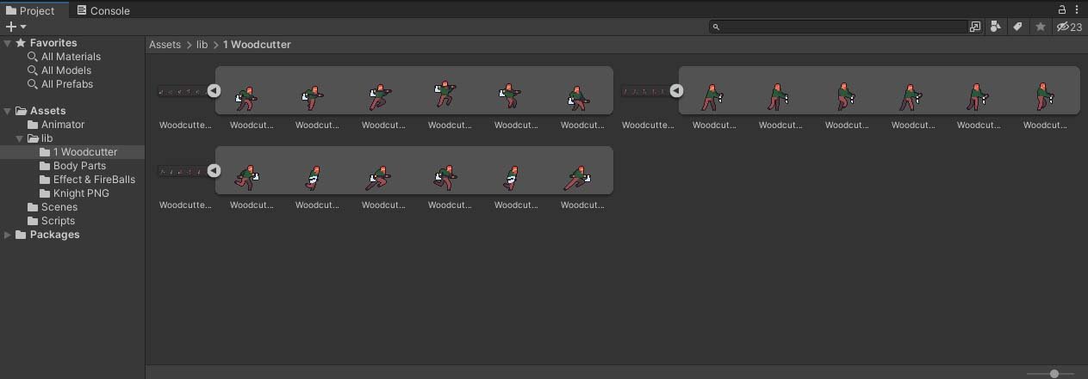Switch to the Console tab
The image size is (1088, 379).
103,10
